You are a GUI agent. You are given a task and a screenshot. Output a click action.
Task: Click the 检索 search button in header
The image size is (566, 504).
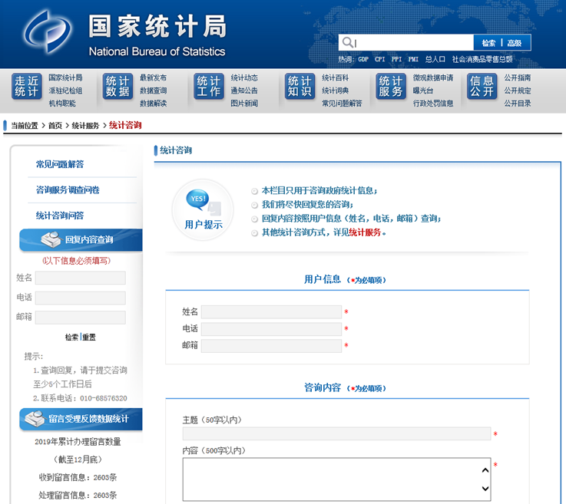(x=488, y=43)
